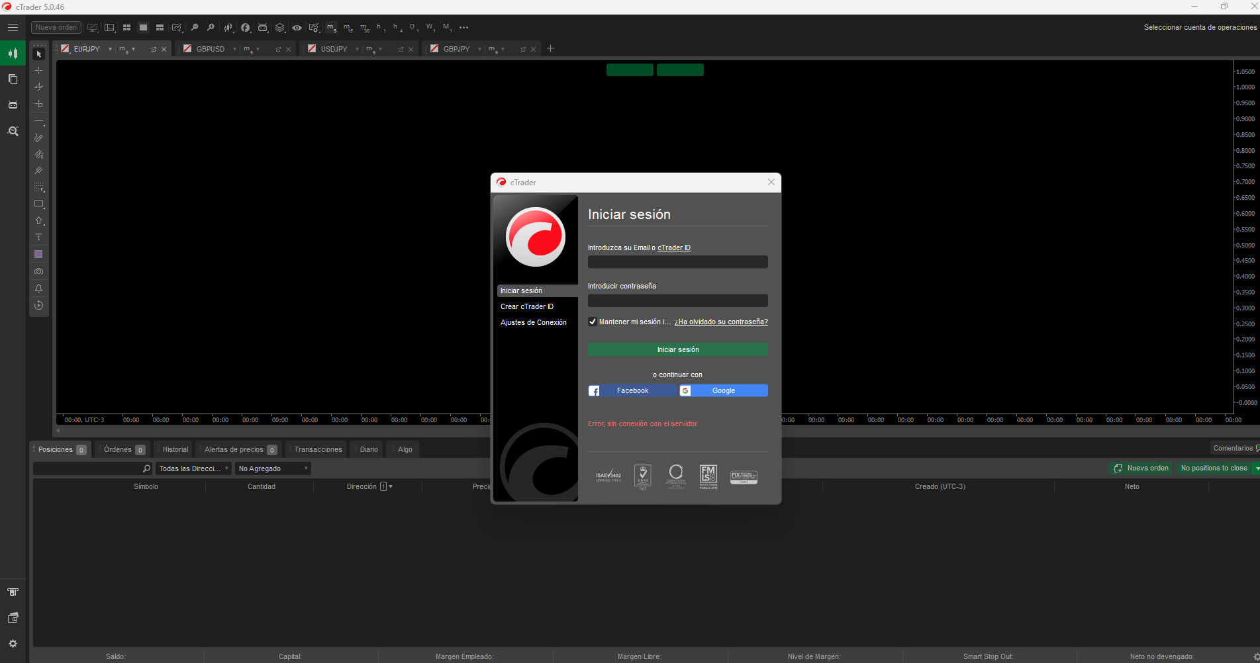Select the pencil freehand drawing tool

coord(39,138)
